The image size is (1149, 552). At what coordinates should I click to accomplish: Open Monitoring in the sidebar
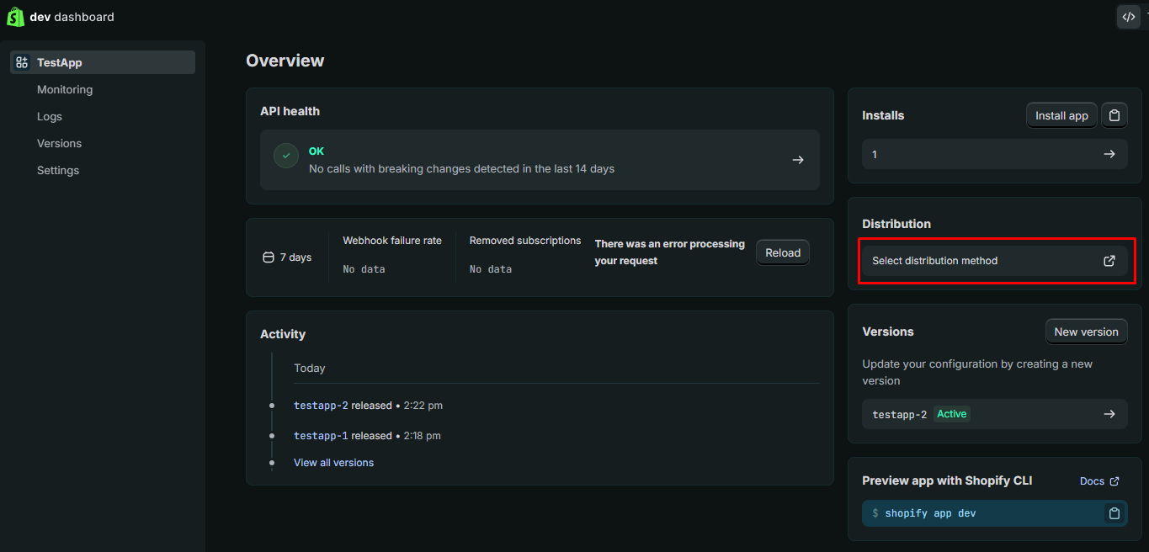pyautogui.click(x=65, y=89)
